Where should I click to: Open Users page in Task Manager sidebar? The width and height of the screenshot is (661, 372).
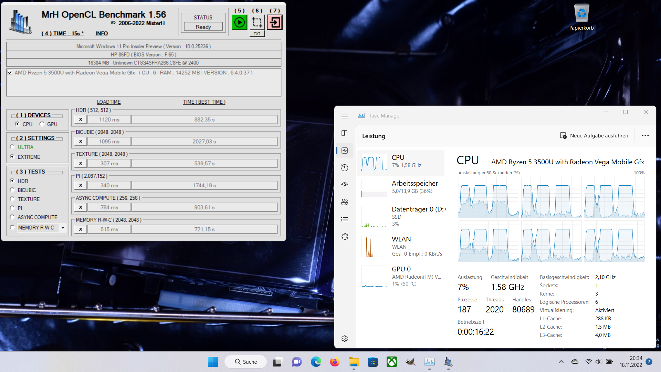345,202
